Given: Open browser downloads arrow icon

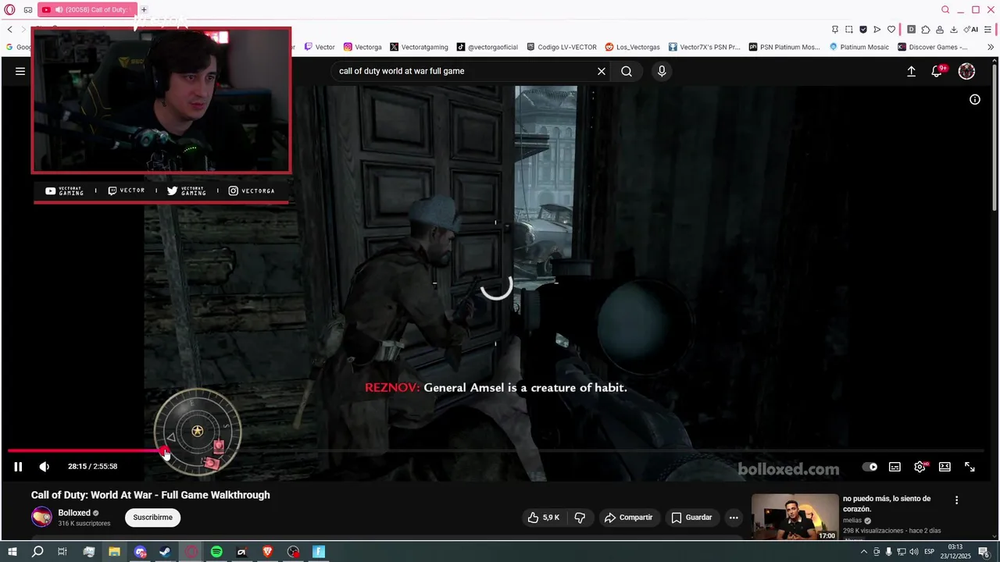Looking at the screenshot, I should coord(954,30).
